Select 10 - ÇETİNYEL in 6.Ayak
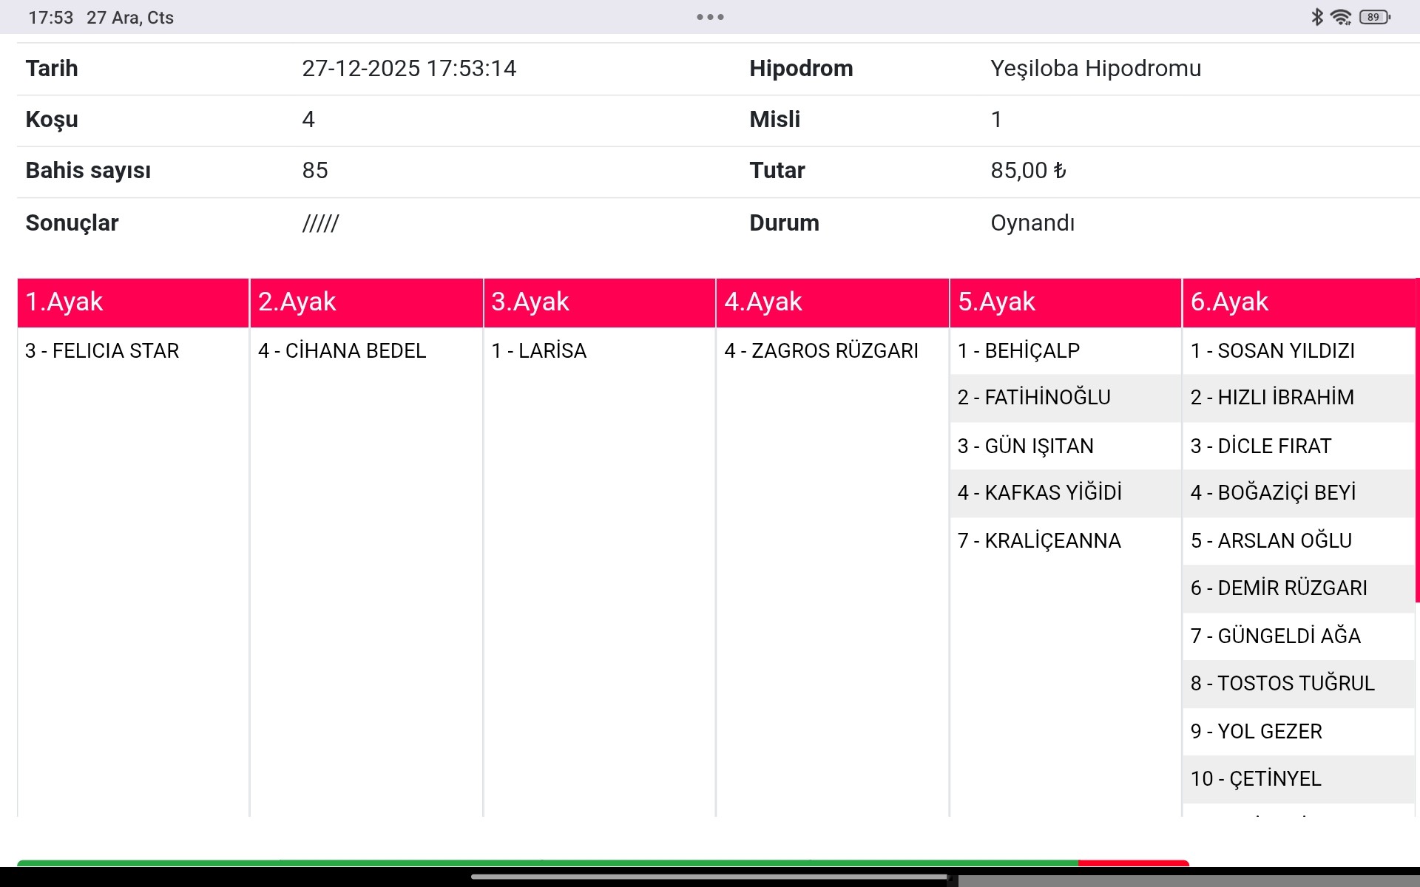Viewport: 1420px width, 887px height. tap(1256, 779)
